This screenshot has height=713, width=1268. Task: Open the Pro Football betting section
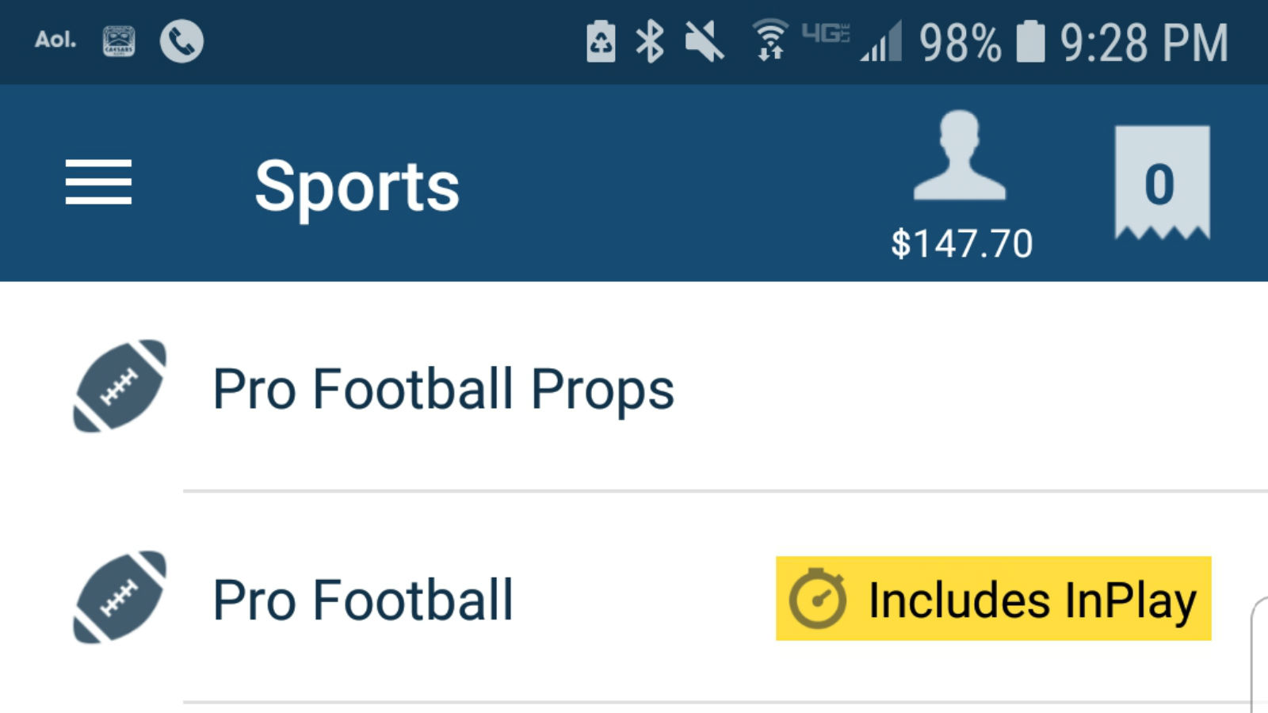(x=363, y=600)
